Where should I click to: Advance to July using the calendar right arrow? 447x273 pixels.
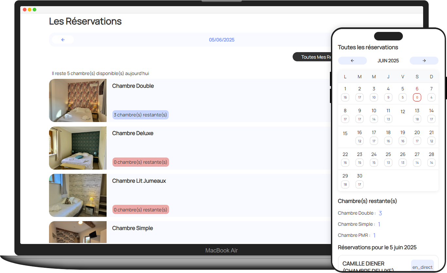click(424, 60)
